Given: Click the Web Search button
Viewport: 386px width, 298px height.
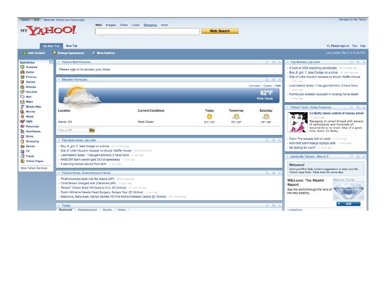Looking at the screenshot, I should pyautogui.click(x=220, y=31).
